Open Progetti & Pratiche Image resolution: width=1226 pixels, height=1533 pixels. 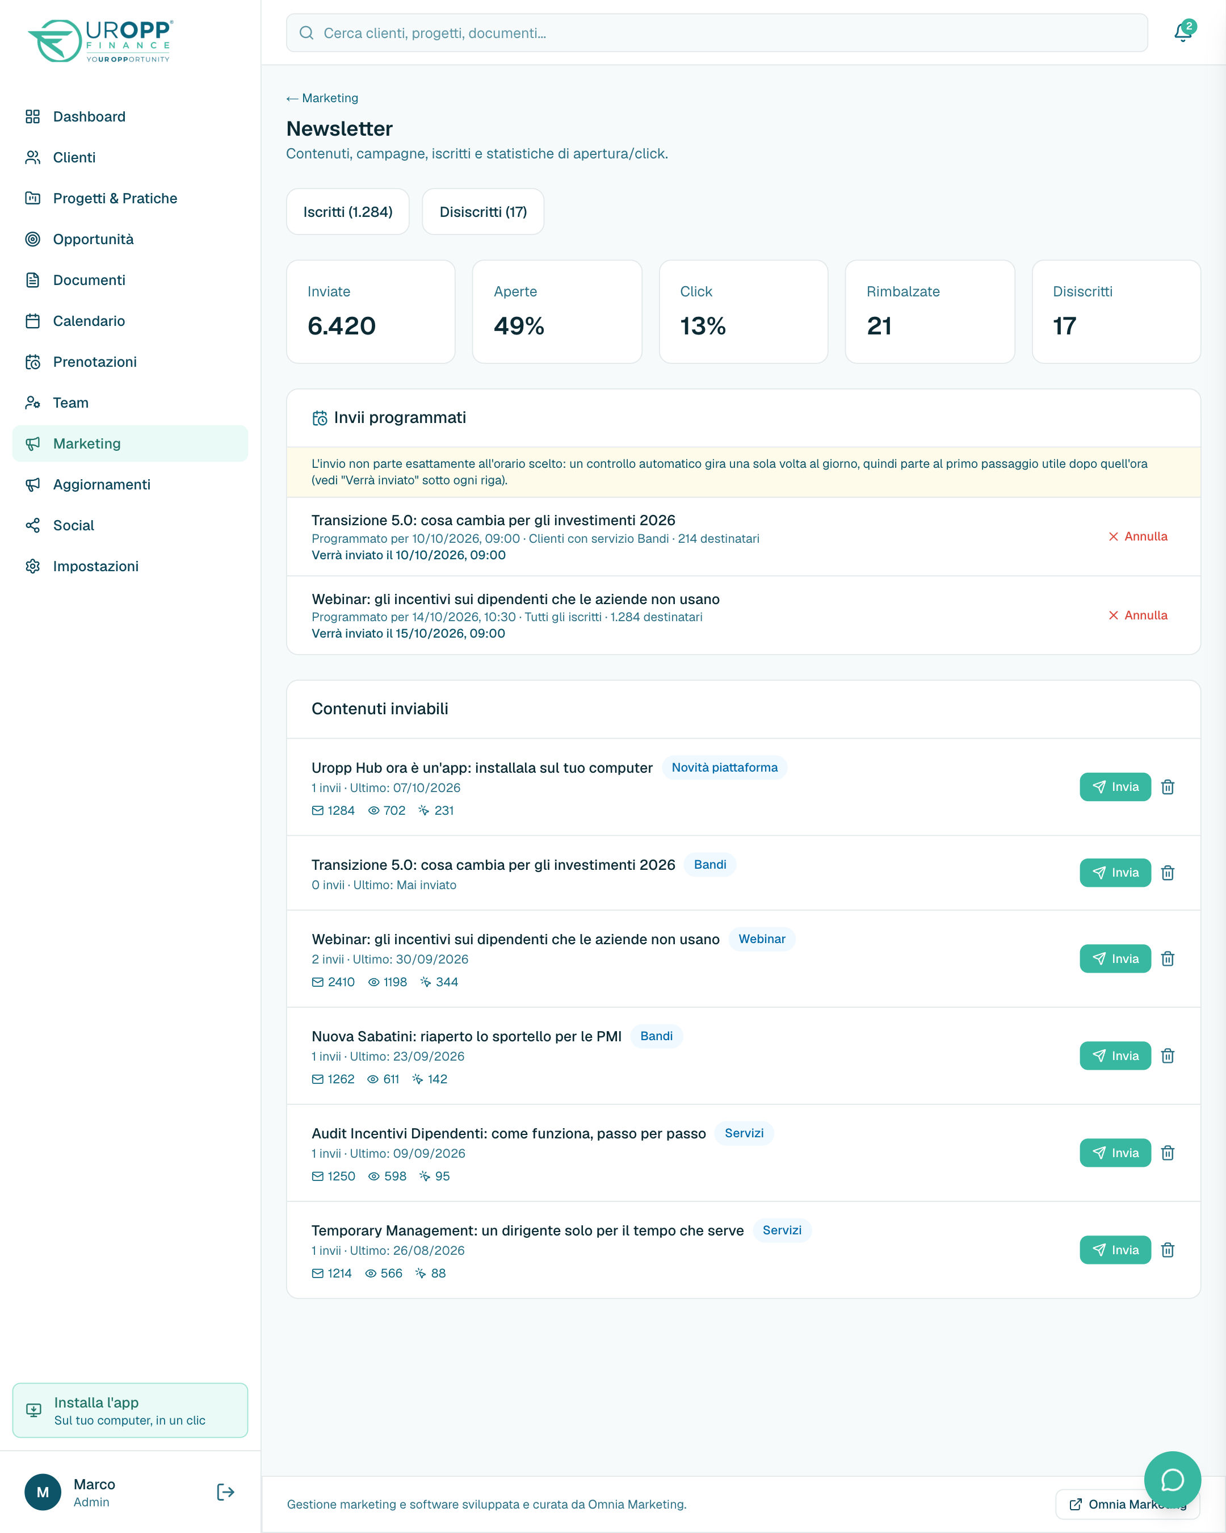pos(130,198)
